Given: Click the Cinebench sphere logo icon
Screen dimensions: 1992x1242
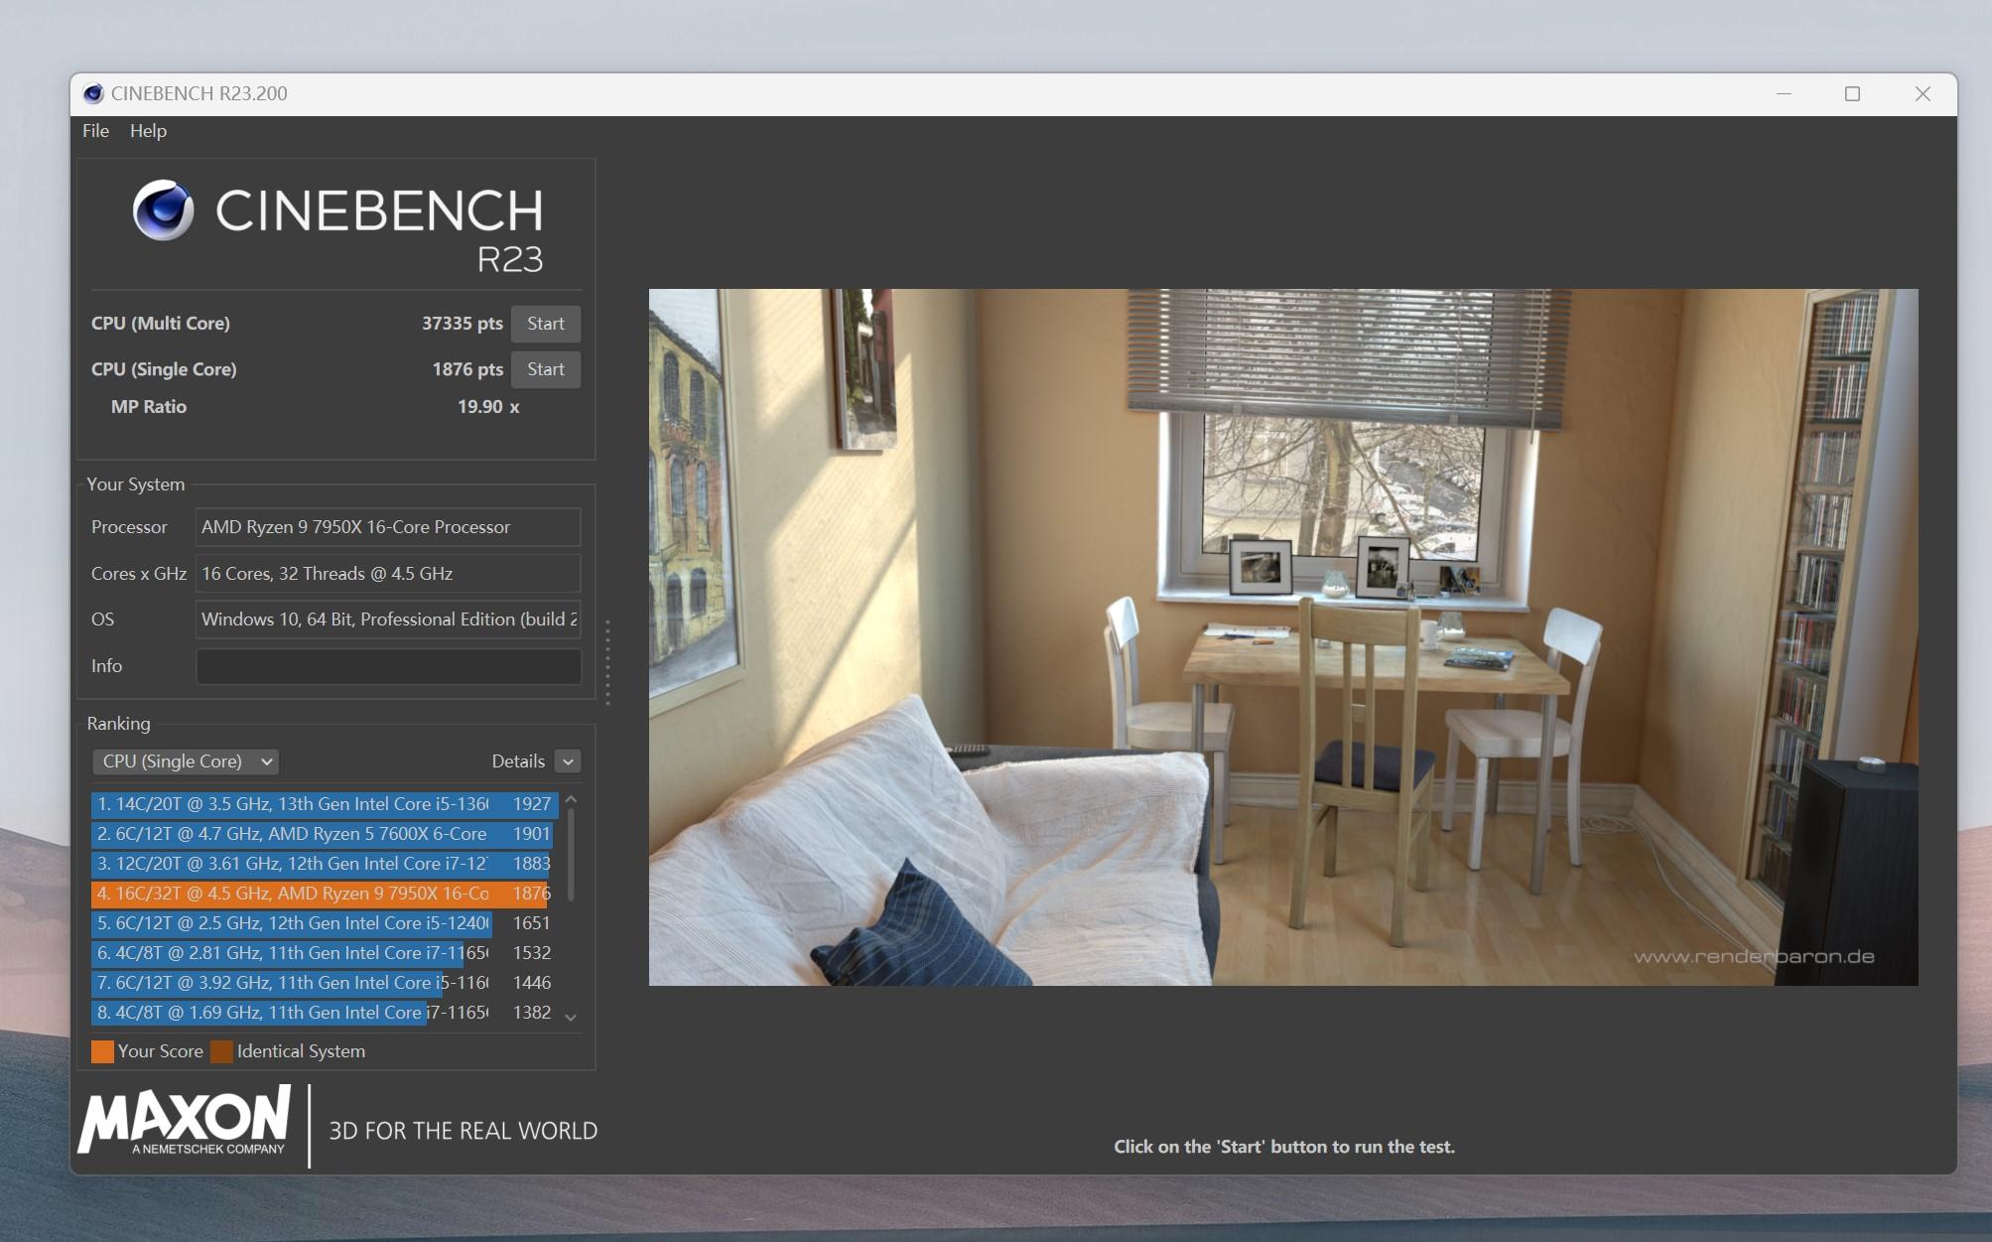Looking at the screenshot, I should 164,209.
